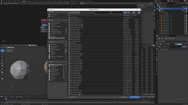Collapse the System section
Image resolution: width=188 pixels, height=105 pixels.
(48, 20)
